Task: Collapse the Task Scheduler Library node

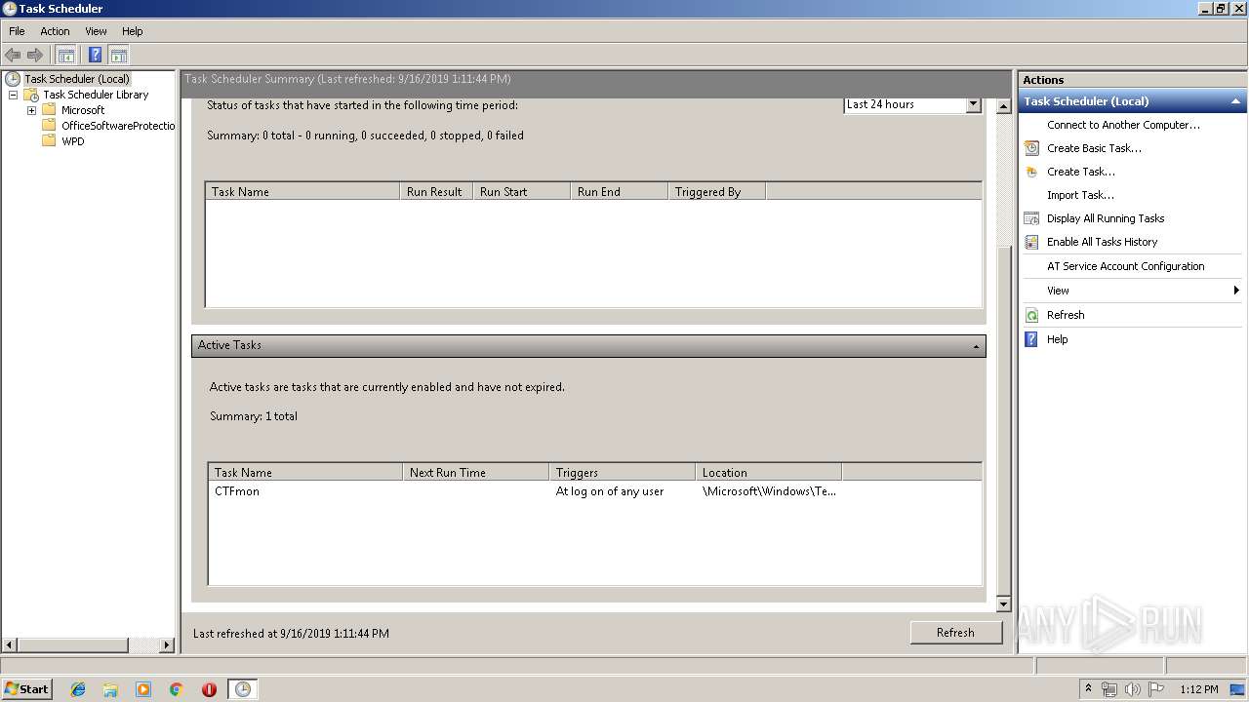Action: pyautogui.click(x=13, y=95)
